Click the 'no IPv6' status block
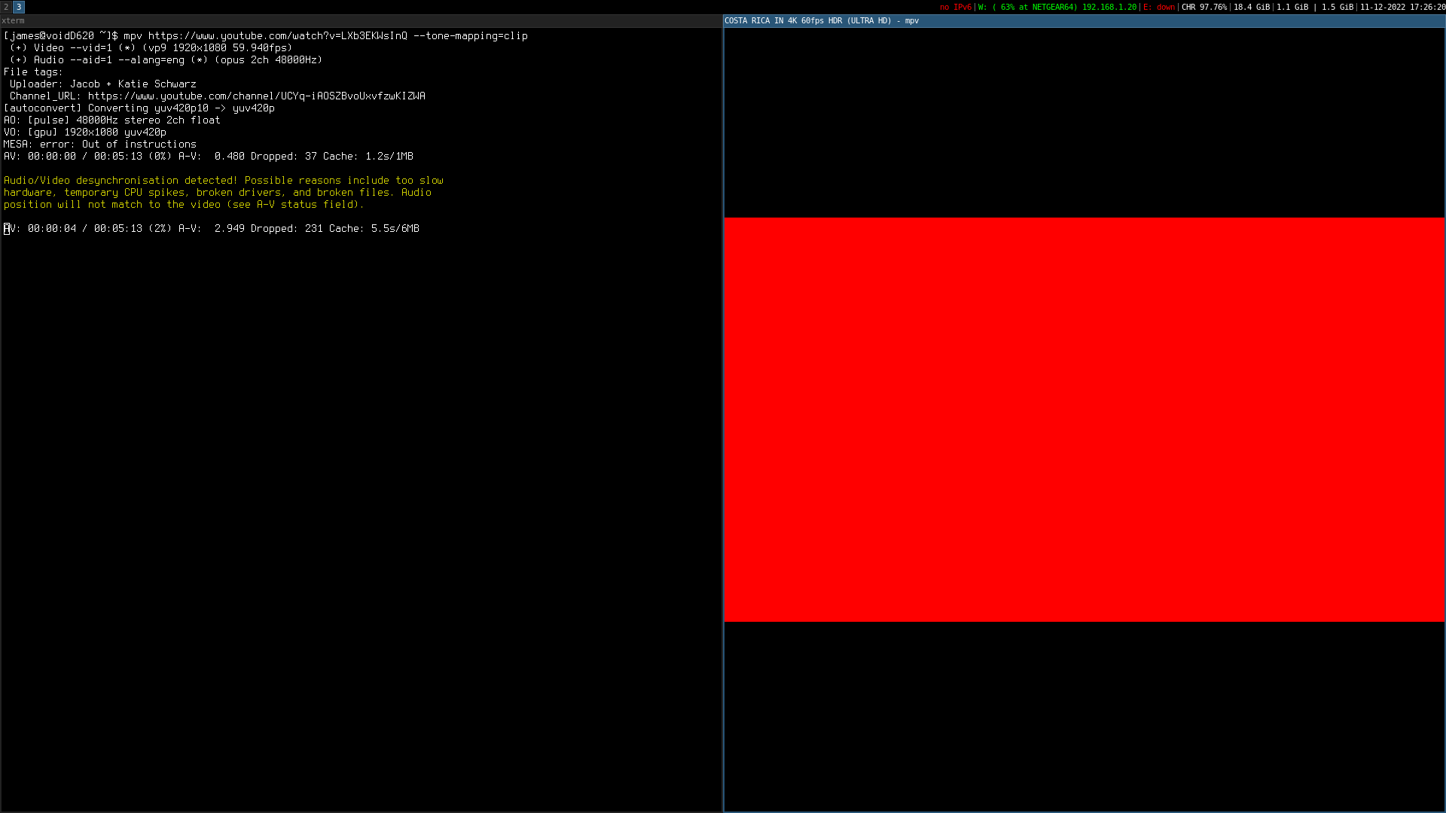Viewport: 1446px width, 813px height. coord(955,8)
